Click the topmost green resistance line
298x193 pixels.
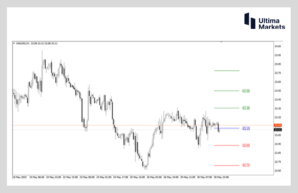pyautogui.click(x=227, y=71)
